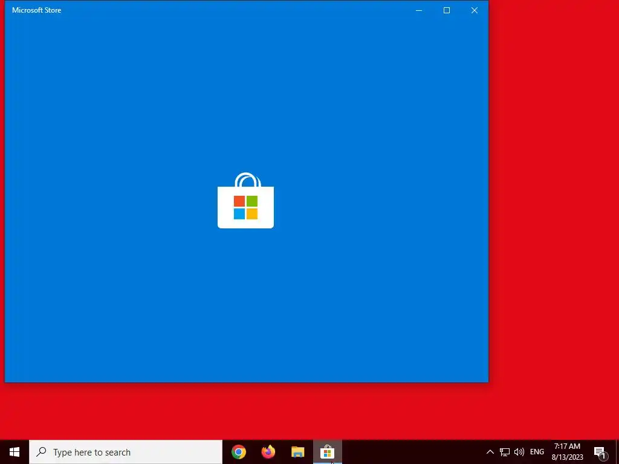Maximize the Microsoft Store window
This screenshot has height=464, width=619.
[447, 10]
